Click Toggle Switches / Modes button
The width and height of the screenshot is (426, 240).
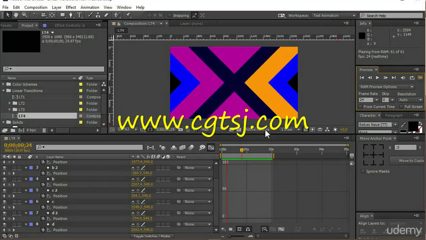(152, 236)
